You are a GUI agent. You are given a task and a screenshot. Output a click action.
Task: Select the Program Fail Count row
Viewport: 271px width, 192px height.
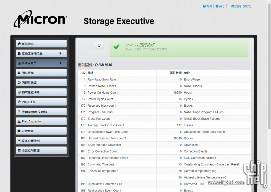[165, 112]
